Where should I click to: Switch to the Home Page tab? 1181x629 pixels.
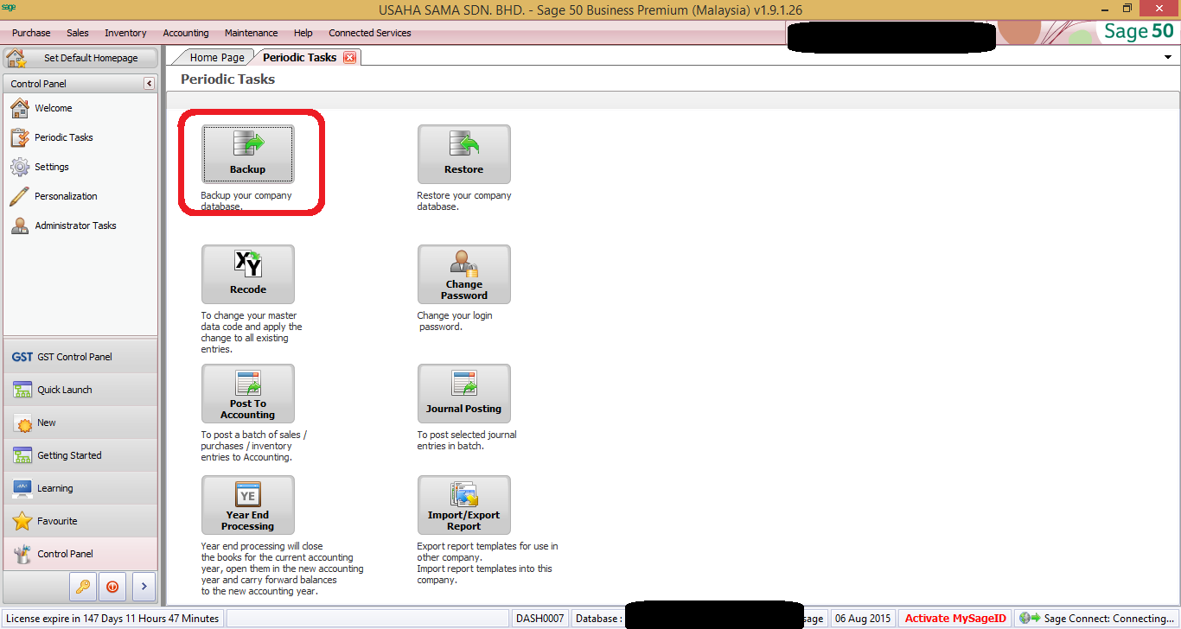217,57
